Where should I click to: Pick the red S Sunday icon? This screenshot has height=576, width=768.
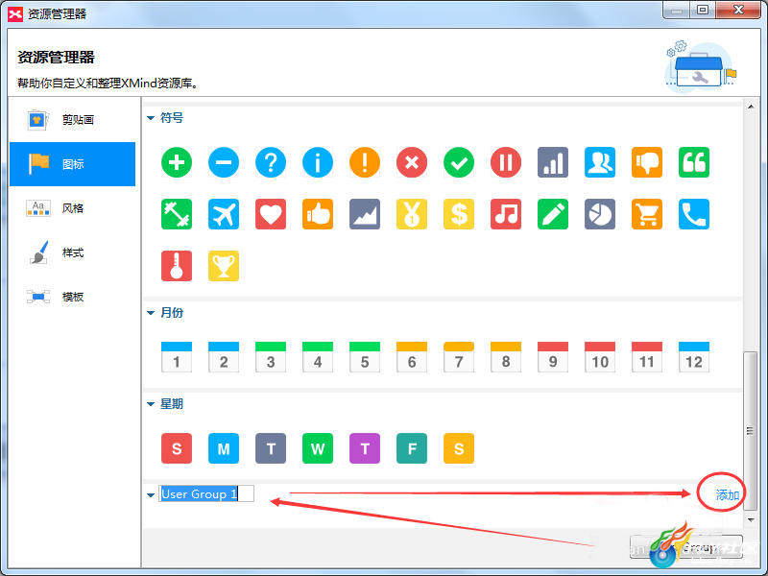(177, 448)
